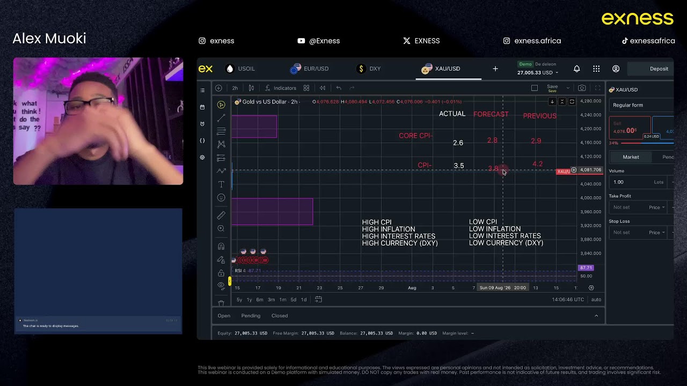The width and height of the screenshot is (687, 386).
Task: Open candlestick chart type selector
Action: click(251, 88)
